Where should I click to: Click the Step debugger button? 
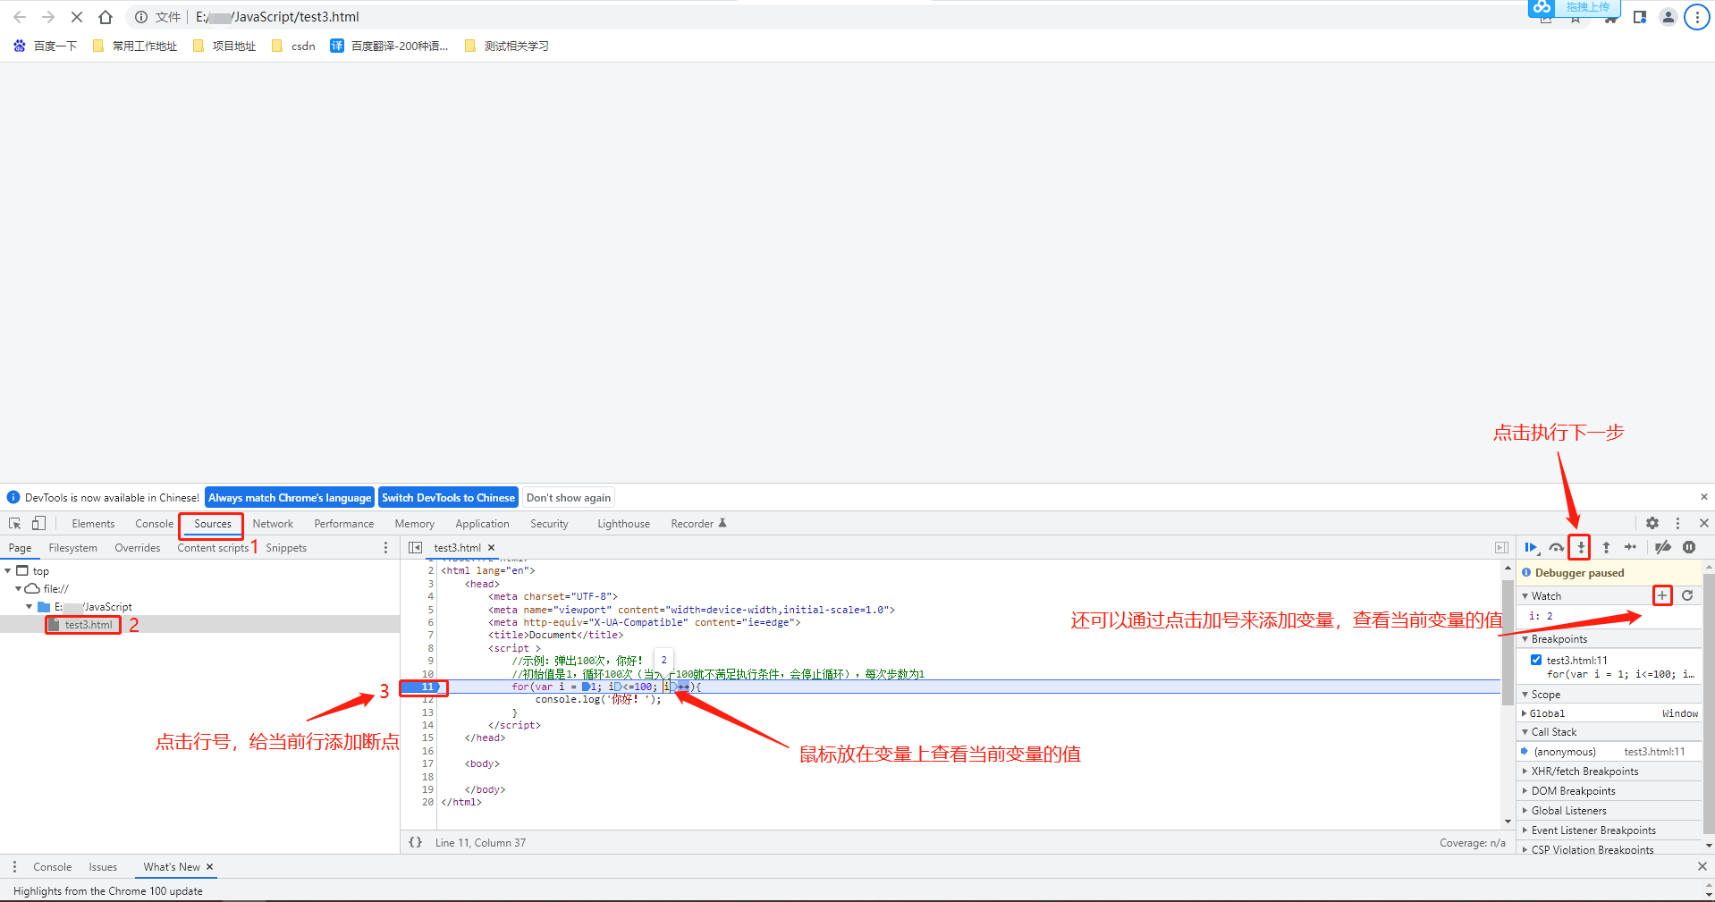click(x=1631, y=548)
